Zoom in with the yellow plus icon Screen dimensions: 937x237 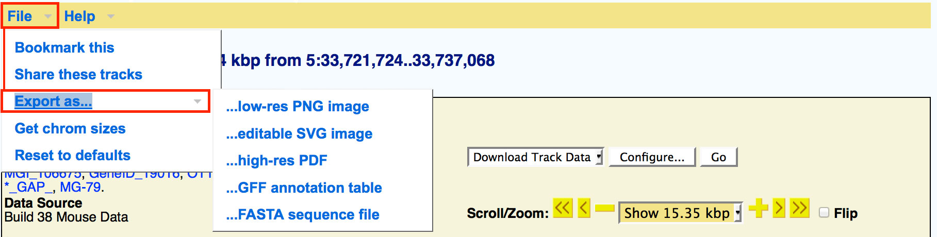pos(758,208)
